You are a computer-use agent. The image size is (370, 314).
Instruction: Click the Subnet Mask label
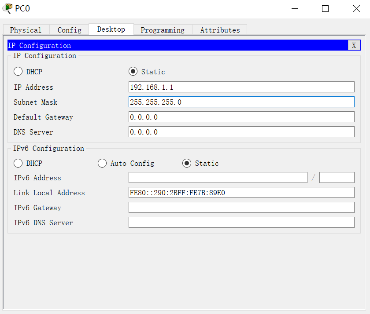[35, 102]
